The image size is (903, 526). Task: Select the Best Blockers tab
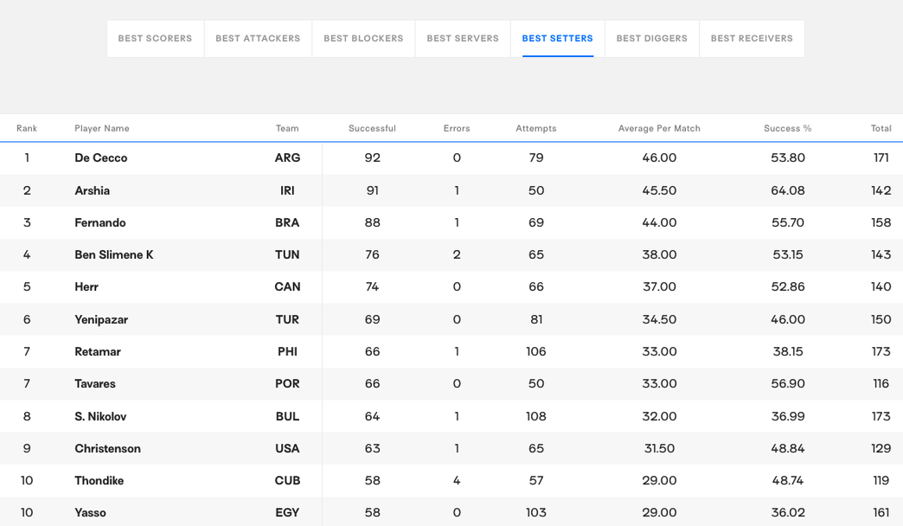363,39
